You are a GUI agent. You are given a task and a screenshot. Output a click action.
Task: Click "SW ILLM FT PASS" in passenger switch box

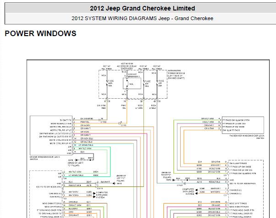(x=231, y=130)
